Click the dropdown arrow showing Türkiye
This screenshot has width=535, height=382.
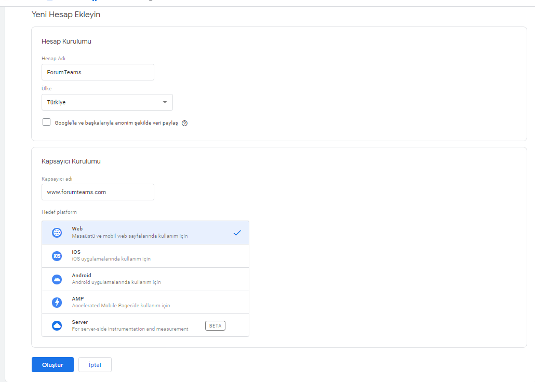pyautogui.click(x=165, y=102)
